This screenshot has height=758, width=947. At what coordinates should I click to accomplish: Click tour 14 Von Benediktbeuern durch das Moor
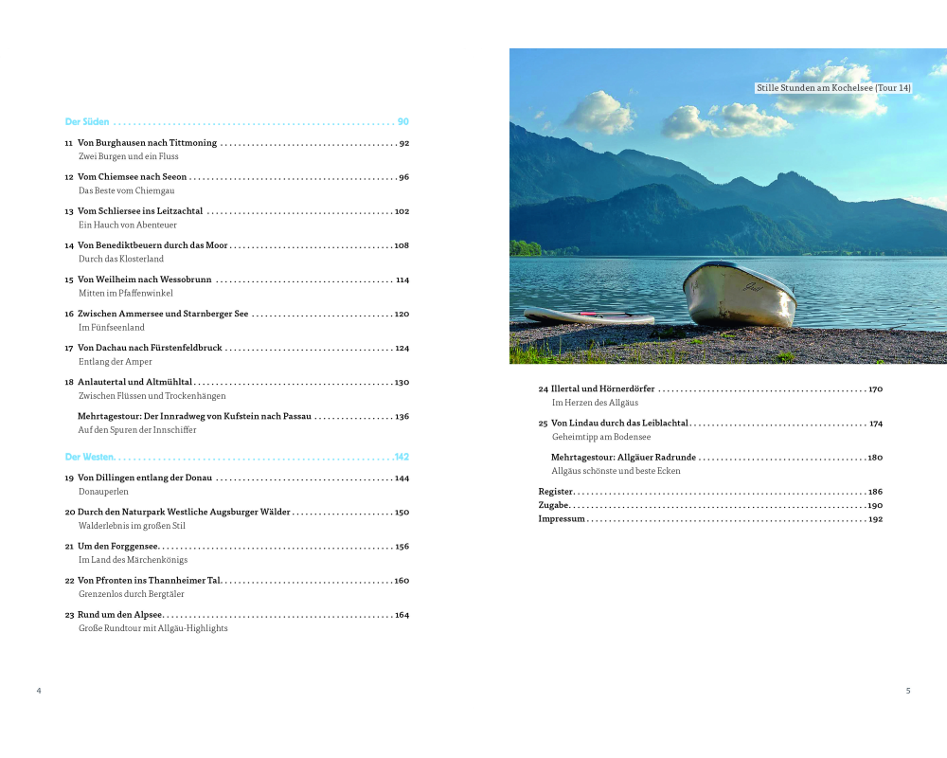tap(152, 245)
